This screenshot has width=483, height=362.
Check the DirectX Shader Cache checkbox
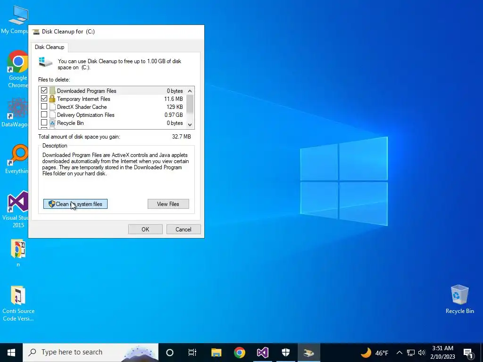pos(44,107)
